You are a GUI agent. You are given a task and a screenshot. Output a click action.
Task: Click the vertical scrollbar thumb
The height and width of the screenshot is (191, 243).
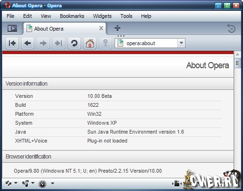(x=237, y=63)
